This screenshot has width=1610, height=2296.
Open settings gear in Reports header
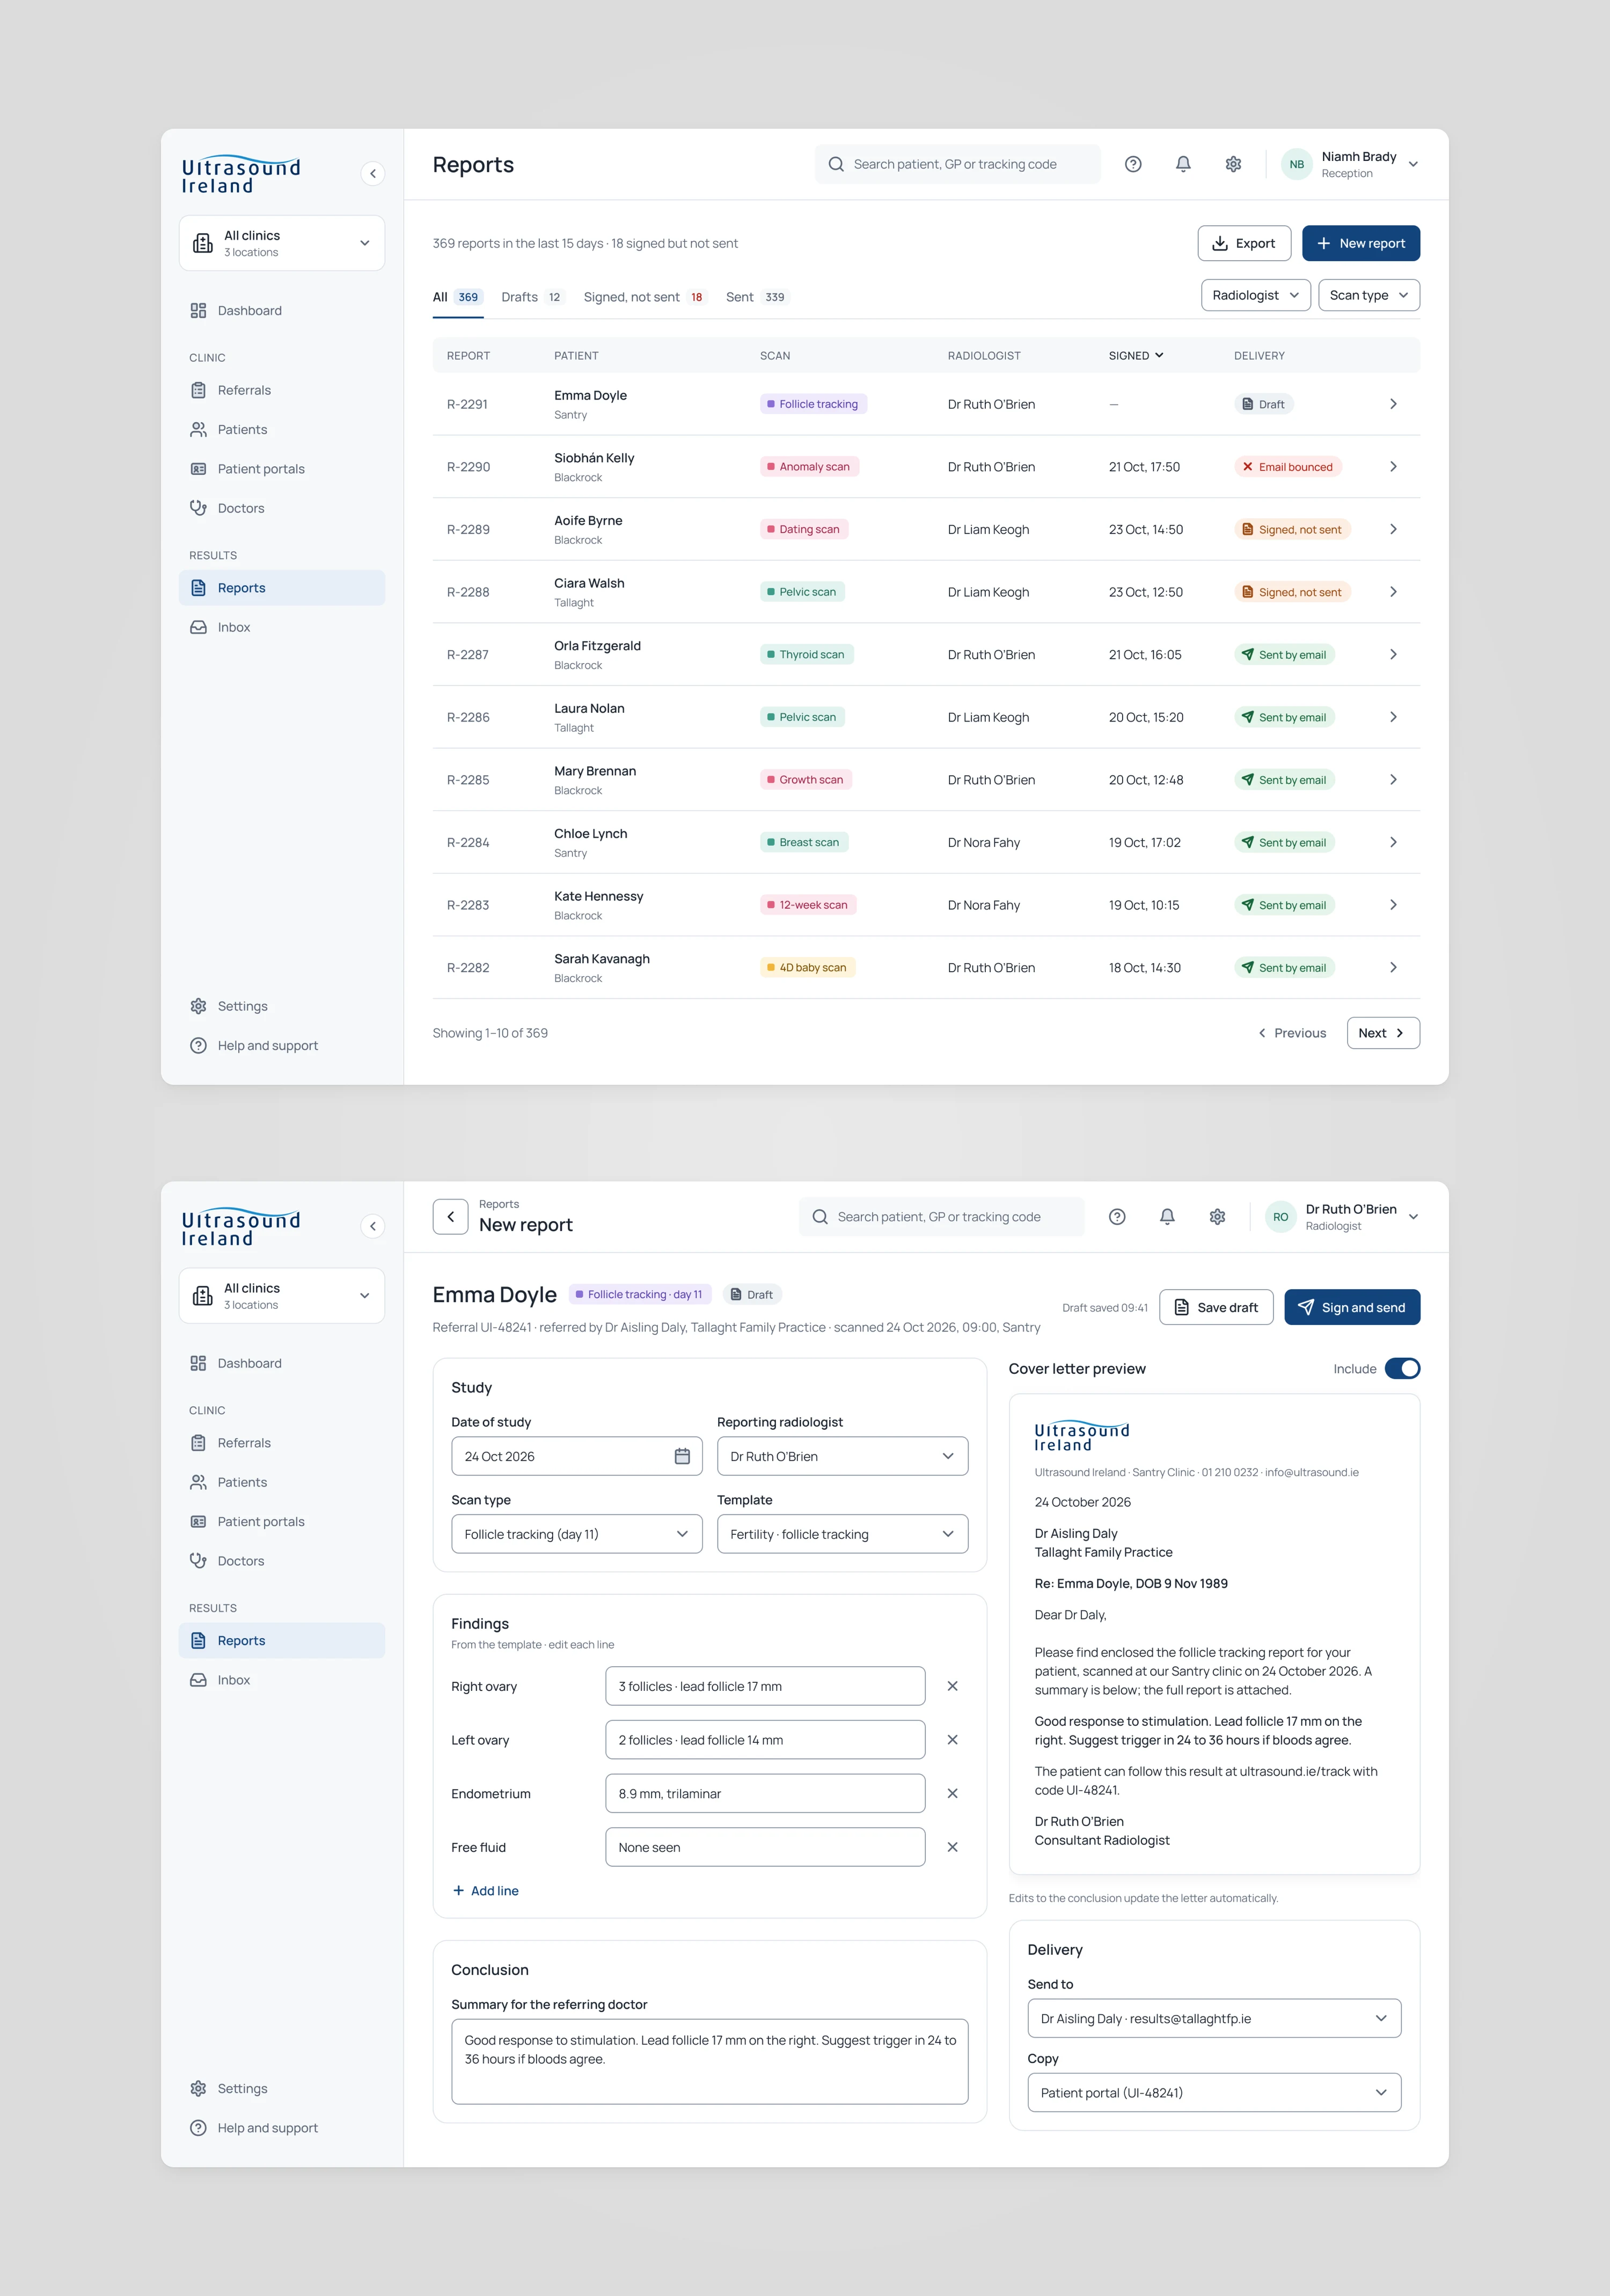pos(1233,164)
